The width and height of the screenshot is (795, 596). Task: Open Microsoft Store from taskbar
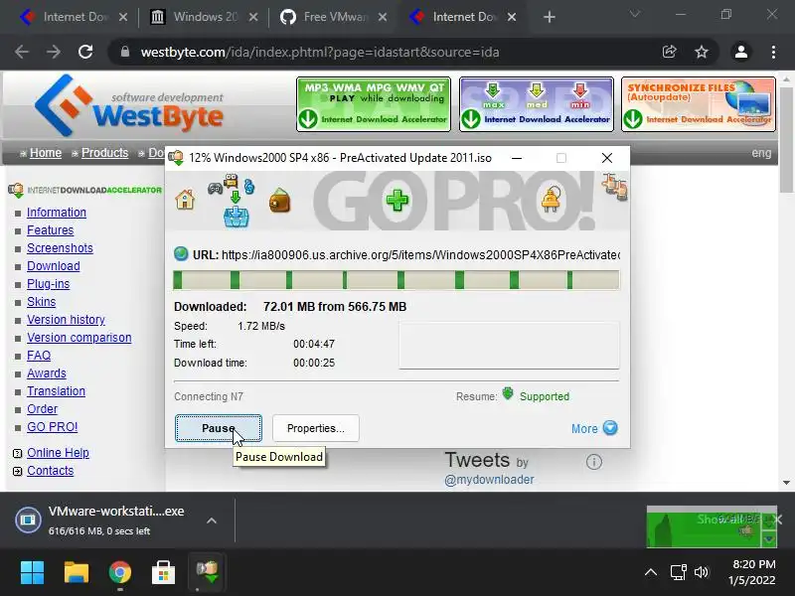pyautogui.click(x=163, y=573)
